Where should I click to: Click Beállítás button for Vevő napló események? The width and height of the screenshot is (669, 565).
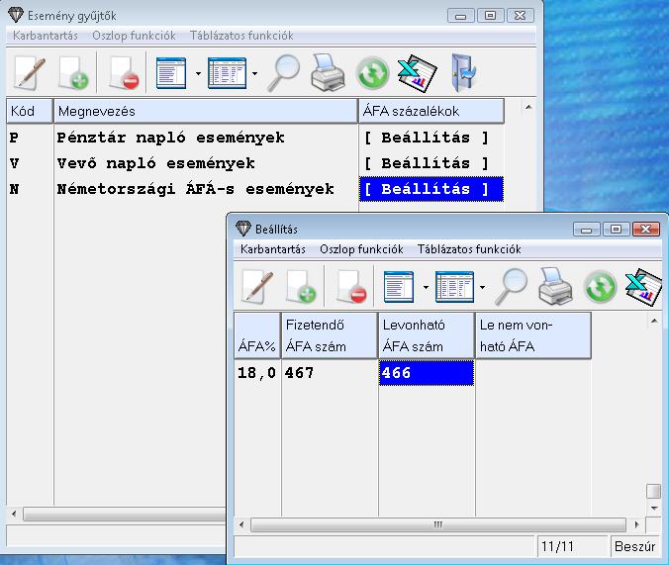[427, 163]
